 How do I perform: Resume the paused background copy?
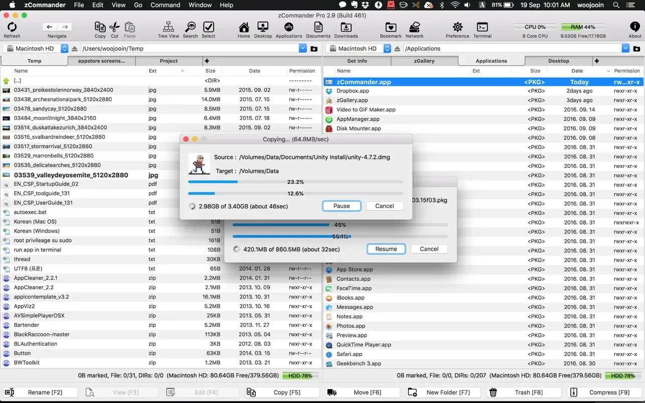click(x=386, y=249)
